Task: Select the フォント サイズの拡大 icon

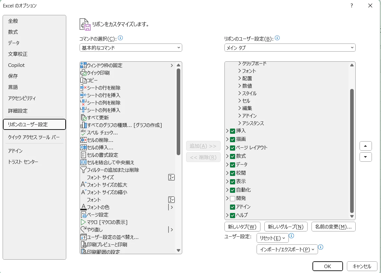Action: (83, 185)
